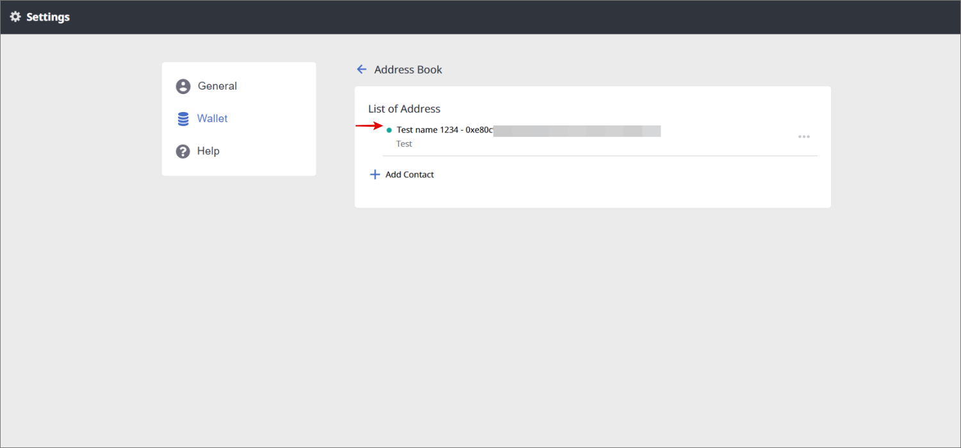Click the red arrow pointing at the contact
This screenshot has height=448, width=961.
[368, 126]
